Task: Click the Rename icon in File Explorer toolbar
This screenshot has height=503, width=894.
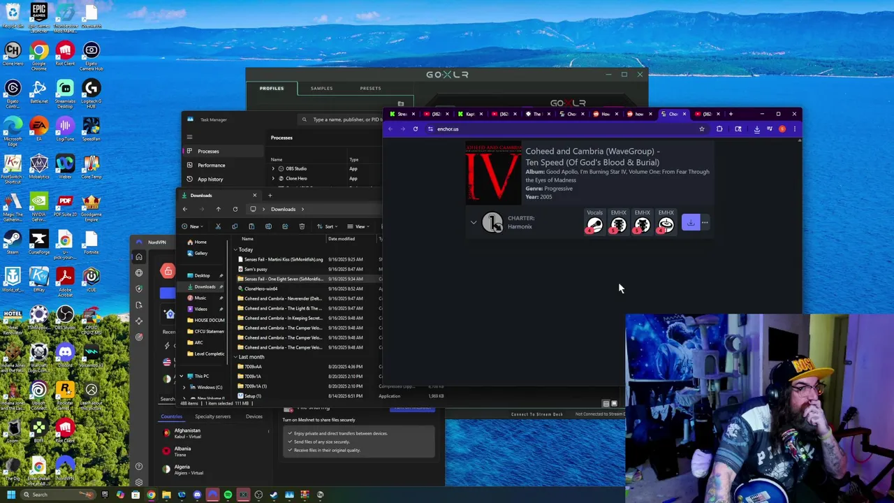Action: [x=268, y=226]
